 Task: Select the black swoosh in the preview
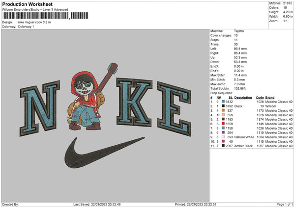[x=104, y=153]
